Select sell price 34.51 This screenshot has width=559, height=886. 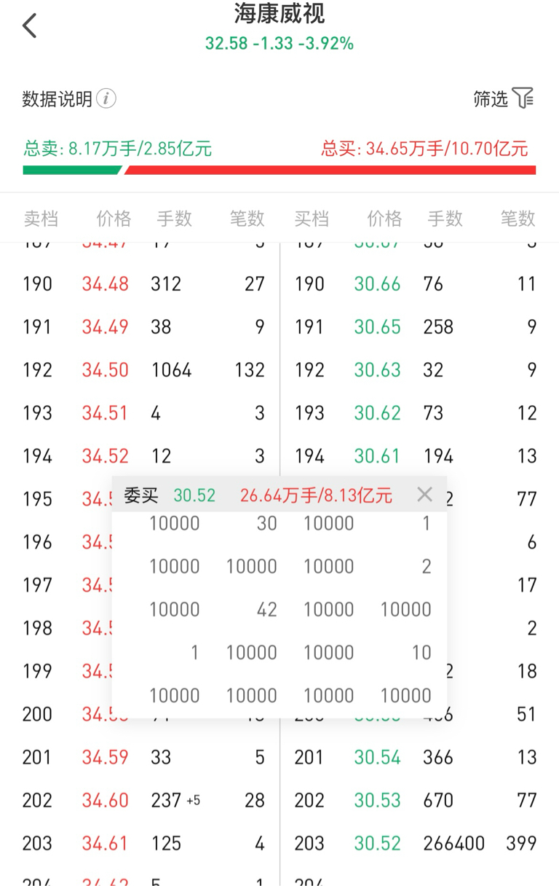click(x=105, y=413)
